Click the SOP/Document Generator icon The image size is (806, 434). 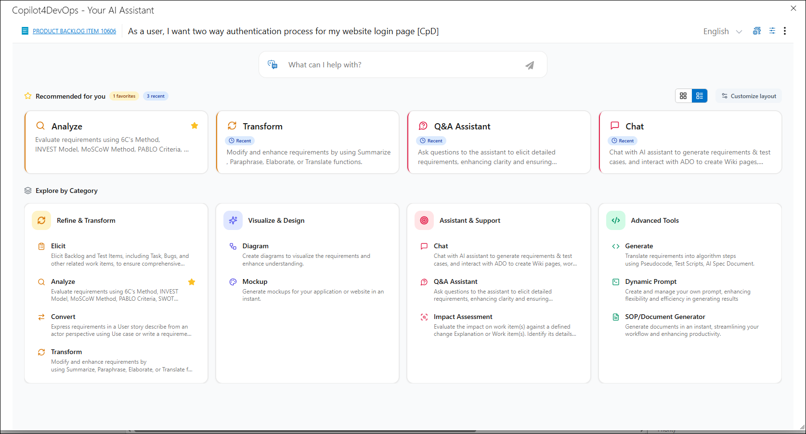point(616,317)
